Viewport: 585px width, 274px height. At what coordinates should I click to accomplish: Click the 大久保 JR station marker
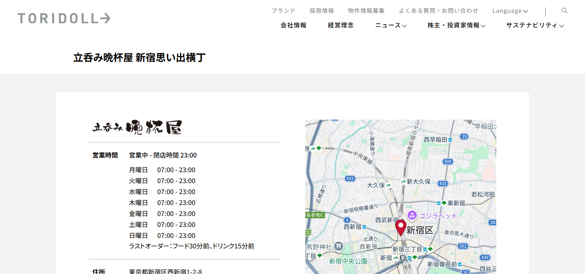tap(388, 185)
